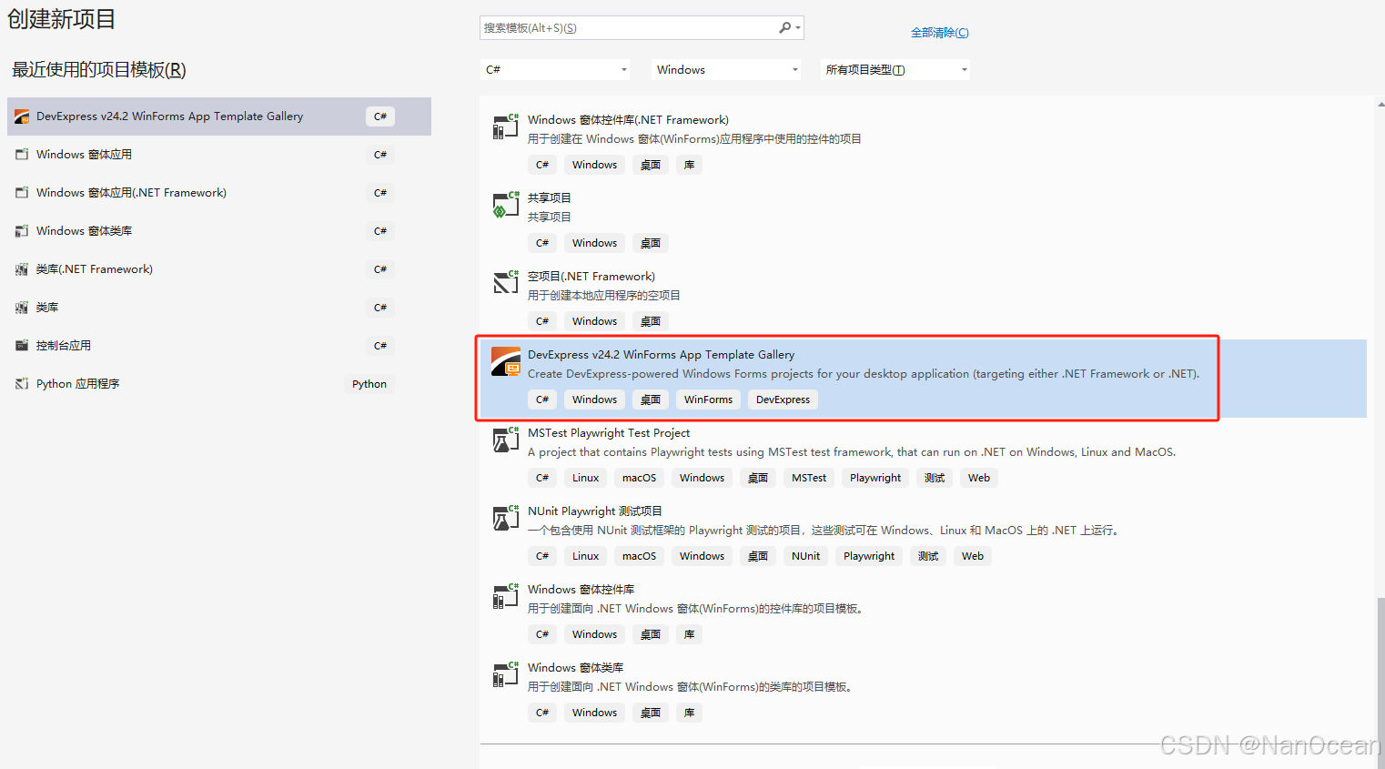Click the DevExpress tag on DevExpress template
The image size is (1385, 769).
(x=783, y=400)
